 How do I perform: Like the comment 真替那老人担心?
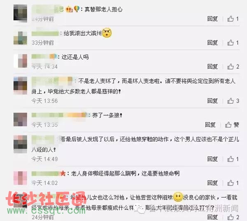point(233,19)
